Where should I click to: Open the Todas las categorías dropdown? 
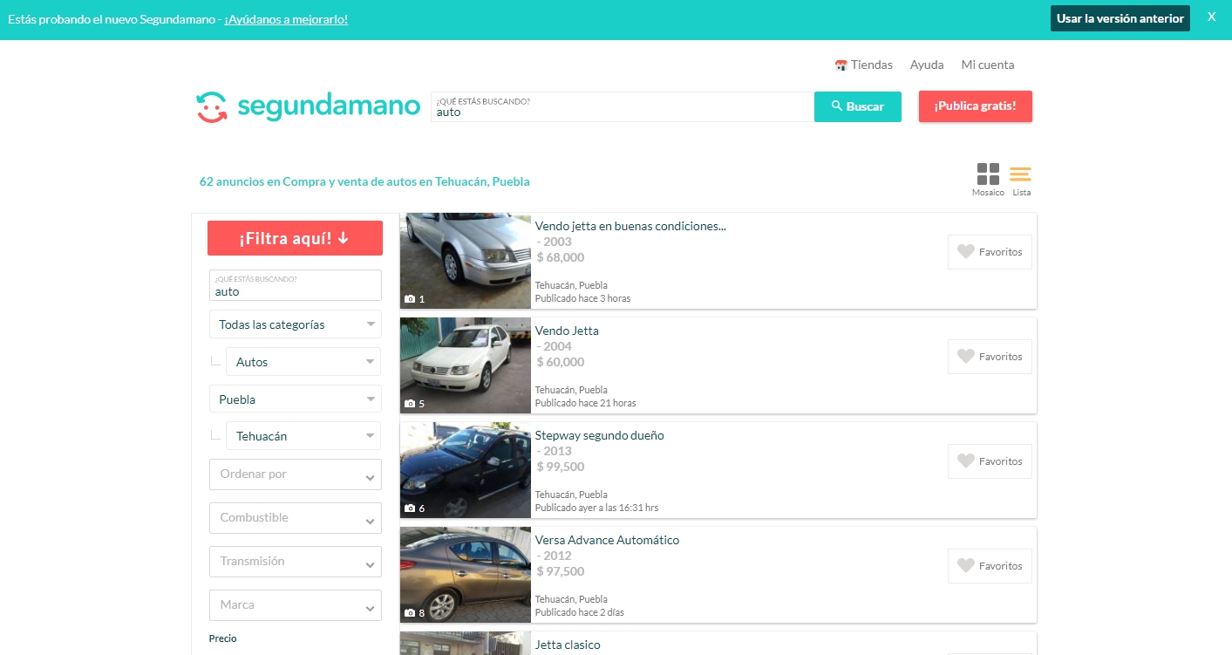296,324
